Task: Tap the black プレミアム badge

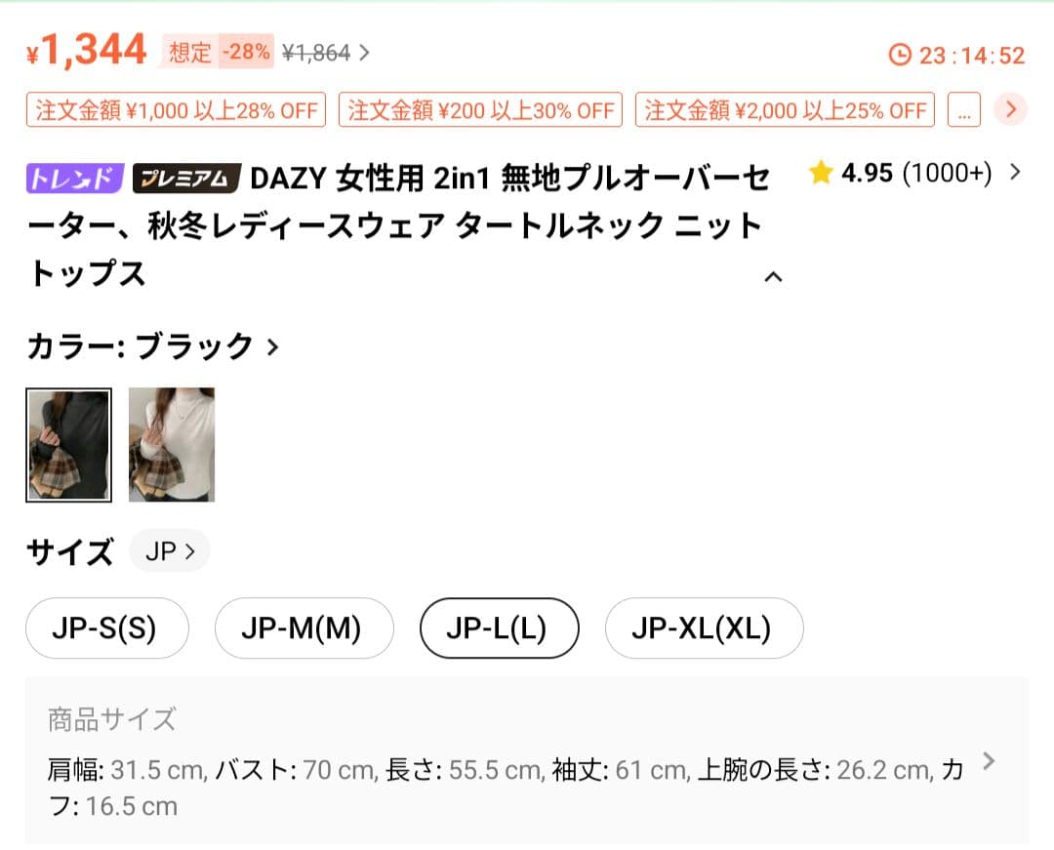Action: coord(186,178)
